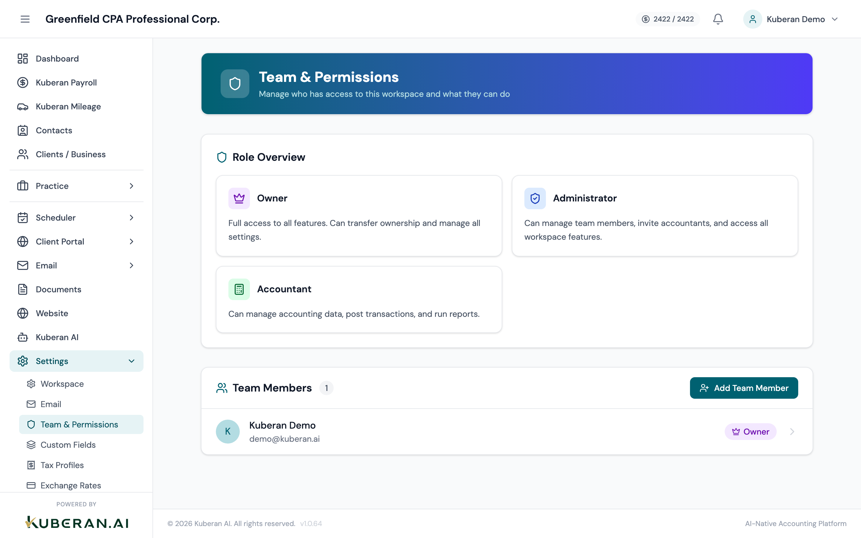Click the Owner role badge
Viewport: 861px width, 538px height.
coord(750,431)
